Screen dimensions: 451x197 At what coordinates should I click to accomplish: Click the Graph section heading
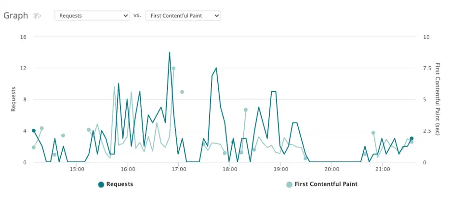(x=15, y=16)
